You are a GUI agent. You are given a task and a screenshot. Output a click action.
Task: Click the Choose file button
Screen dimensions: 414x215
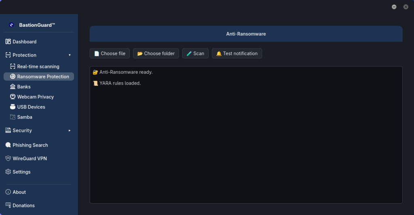pos(110,53)
